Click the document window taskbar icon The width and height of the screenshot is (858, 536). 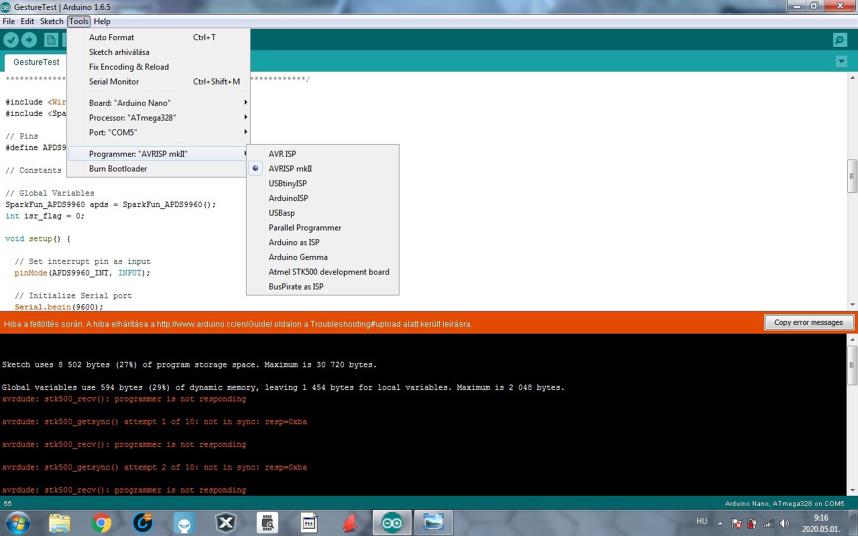pyautogui.click(x=309, y=523)
